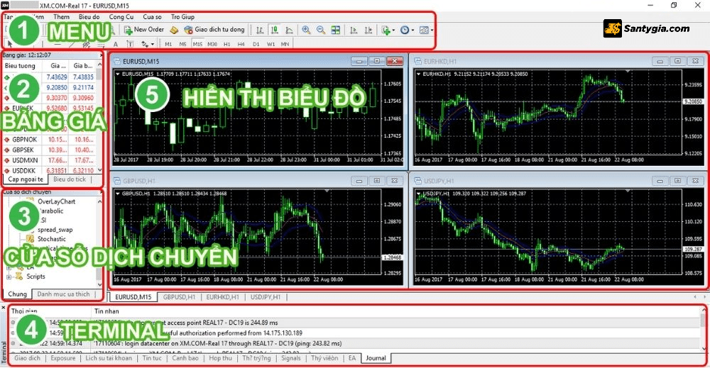Open the Tin tuc terminal tab
Screen dimensions: 710x368
click(x=152, y=358)
